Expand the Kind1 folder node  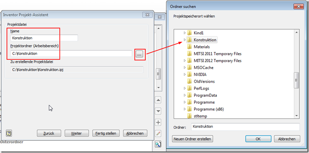pyautogui.click(x=184, y=33)
